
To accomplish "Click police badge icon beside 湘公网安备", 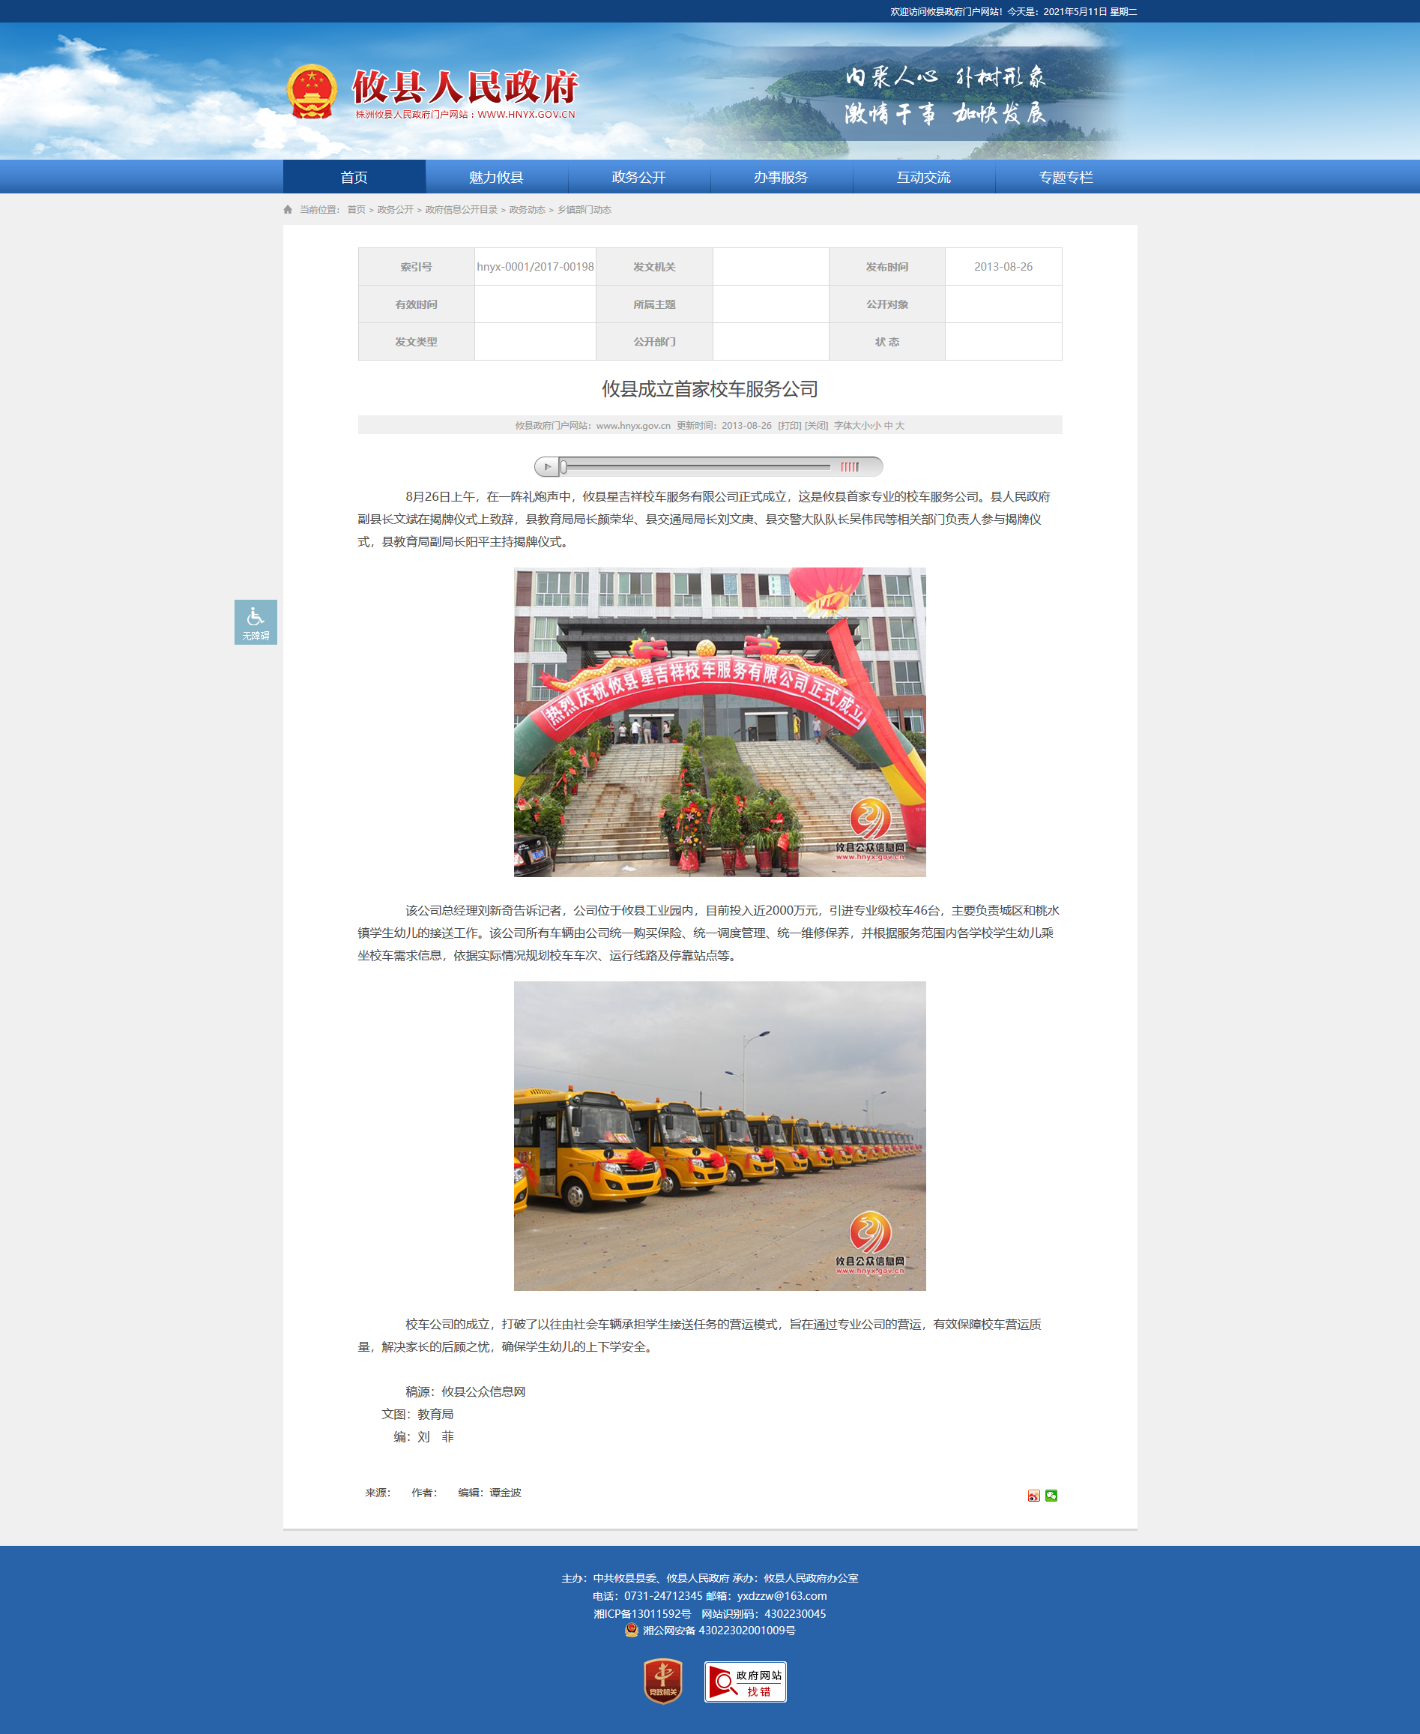I will (631, 1630).
